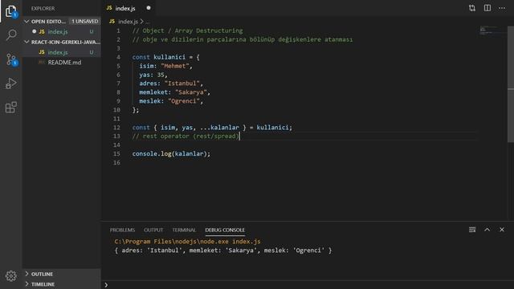Viewport: 514px width, 289px height.
Task: Split the editor to the right
Action: click(487, 8)
